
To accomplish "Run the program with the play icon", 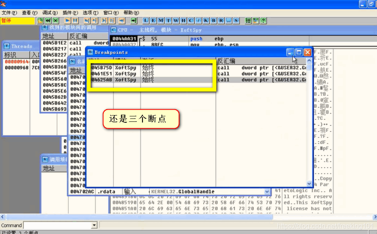I will [67, 21].
